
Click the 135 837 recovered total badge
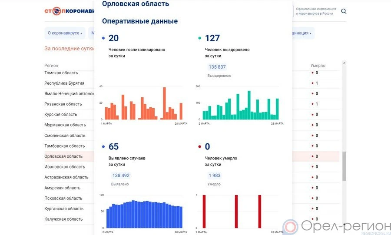click(x=217, y=67)
